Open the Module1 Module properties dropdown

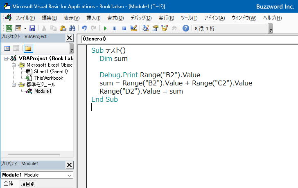click(37, 175)
